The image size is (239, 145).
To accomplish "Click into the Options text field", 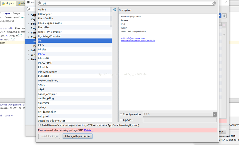I will (x=180, y=120).
